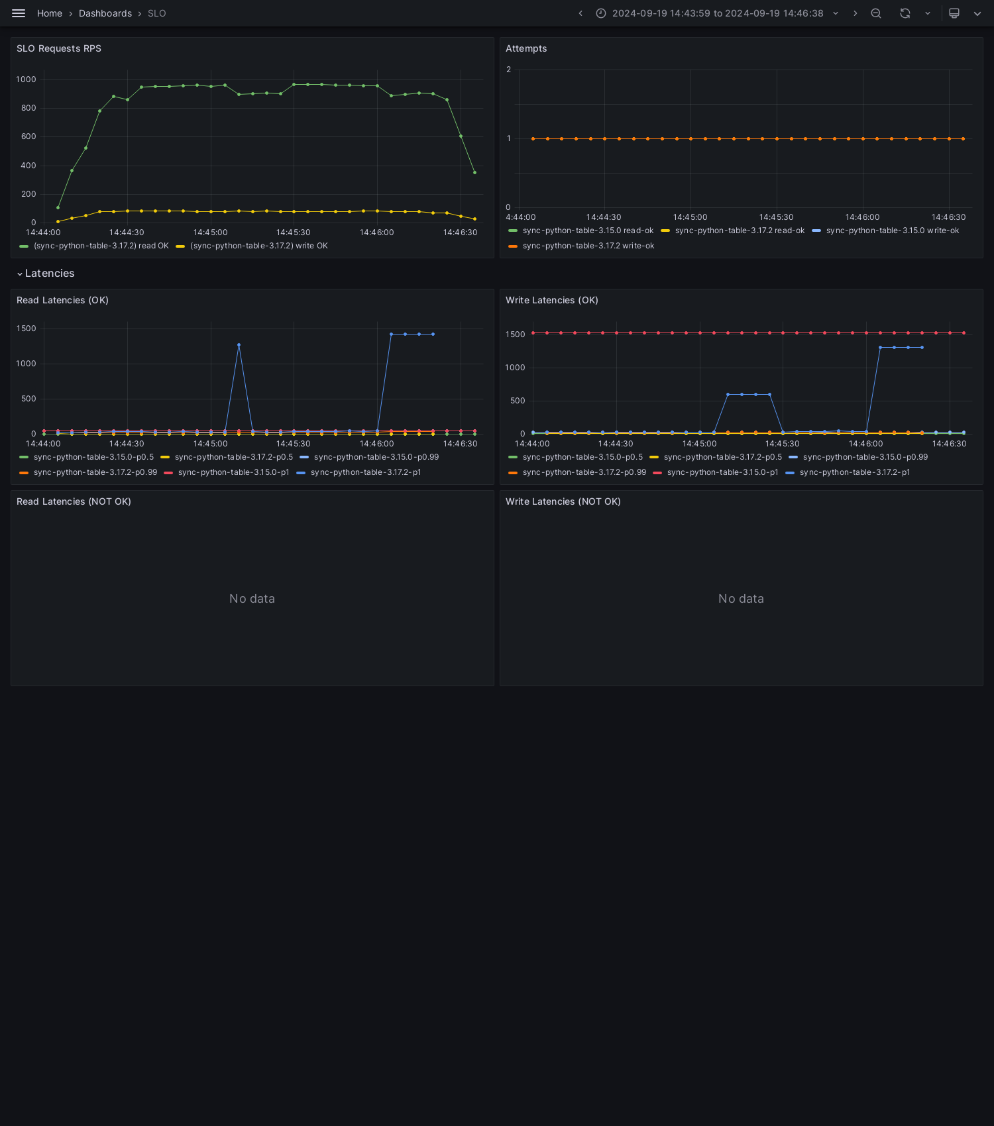This screenshot has width=994, height=1126.
Task: Click orange swatch of Attempts 3.17.2 write-ok
Action: [513, 246]
